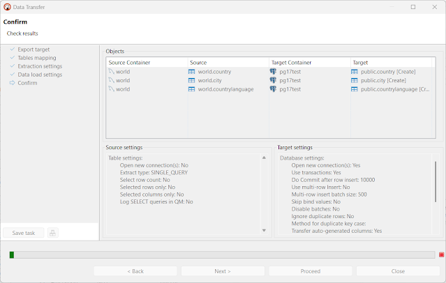The width and height of the screenshot is (446, 283).
Task: Click the Proceed button
Action: pos(311,271)
